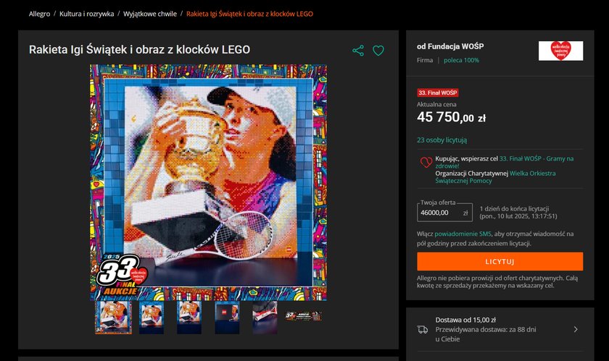This screenshot has width=609, height=361.
Task: Open the powiadomienie SMS link
Action: [x=463, y=234]
